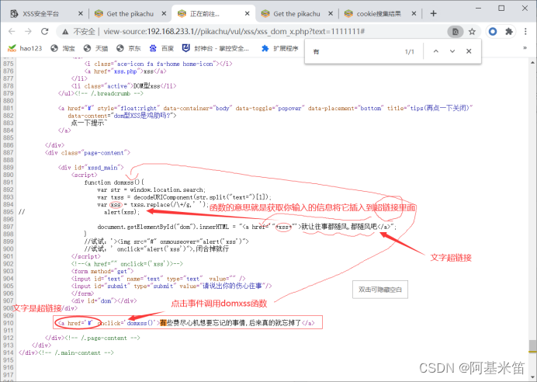The height and width of the screenshot is (382, 537).
Task: Click highlighted 有 match in source
Action: pos(163,323)
